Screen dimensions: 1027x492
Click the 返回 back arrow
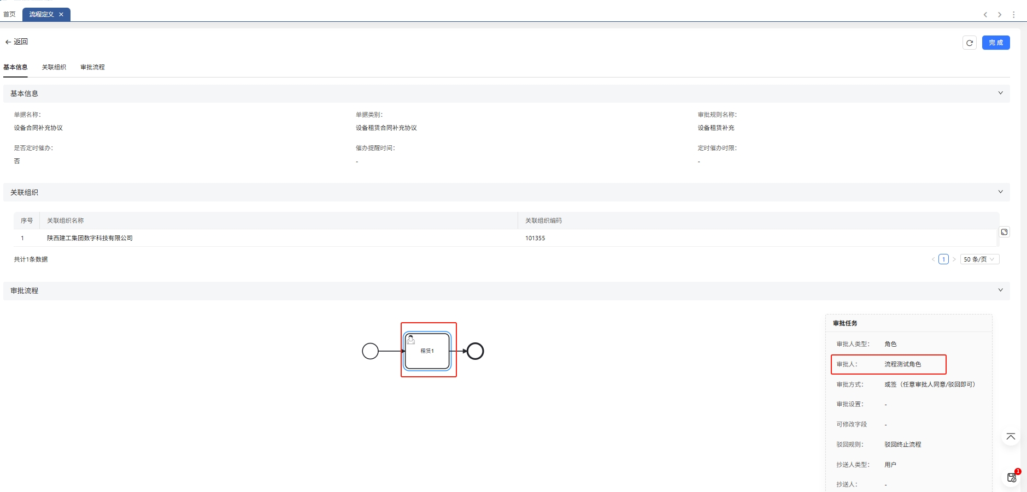tap(16, 42)
